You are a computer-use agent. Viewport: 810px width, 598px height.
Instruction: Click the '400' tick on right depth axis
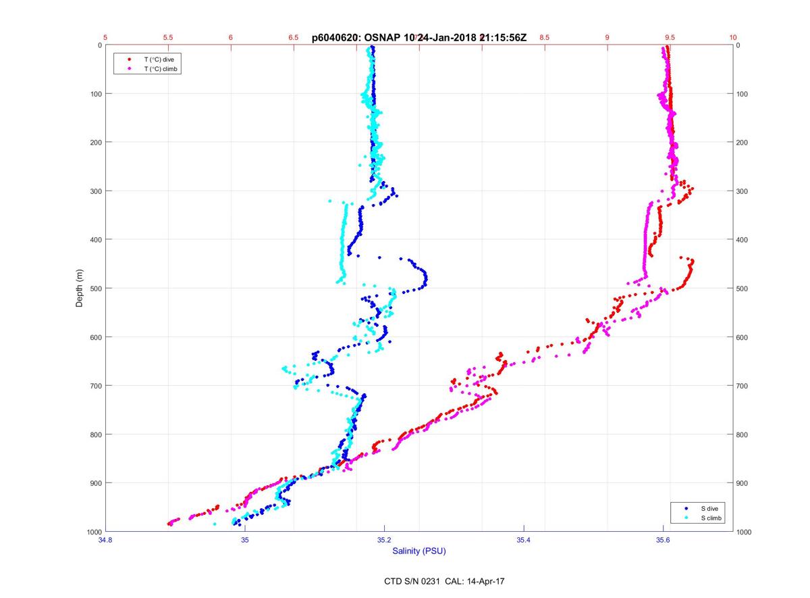point(743,240)
